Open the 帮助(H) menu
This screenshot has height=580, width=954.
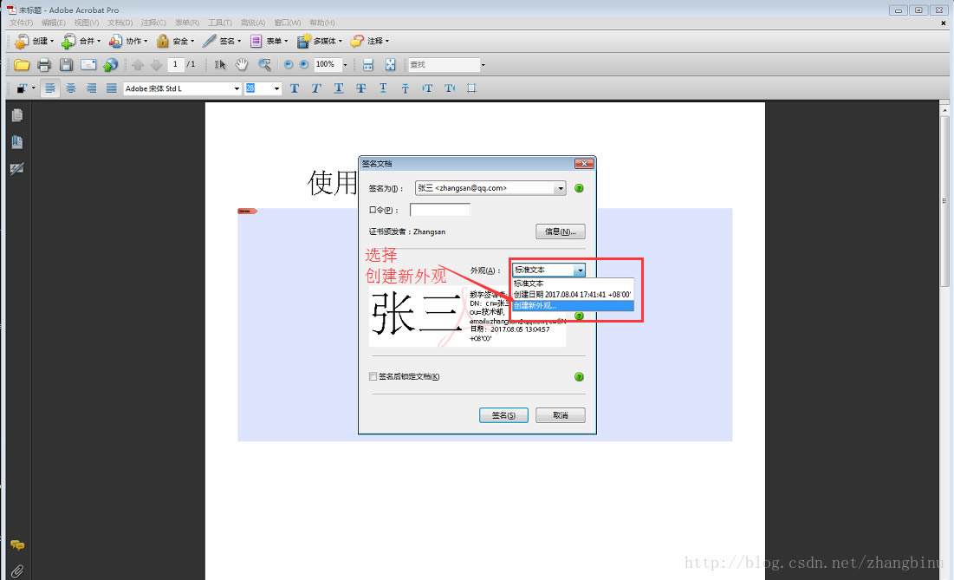click(321, 23)
